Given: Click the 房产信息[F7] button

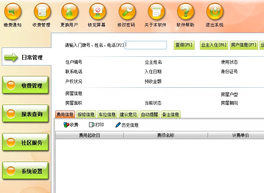Looking at the screenshot, I should 244,45.
